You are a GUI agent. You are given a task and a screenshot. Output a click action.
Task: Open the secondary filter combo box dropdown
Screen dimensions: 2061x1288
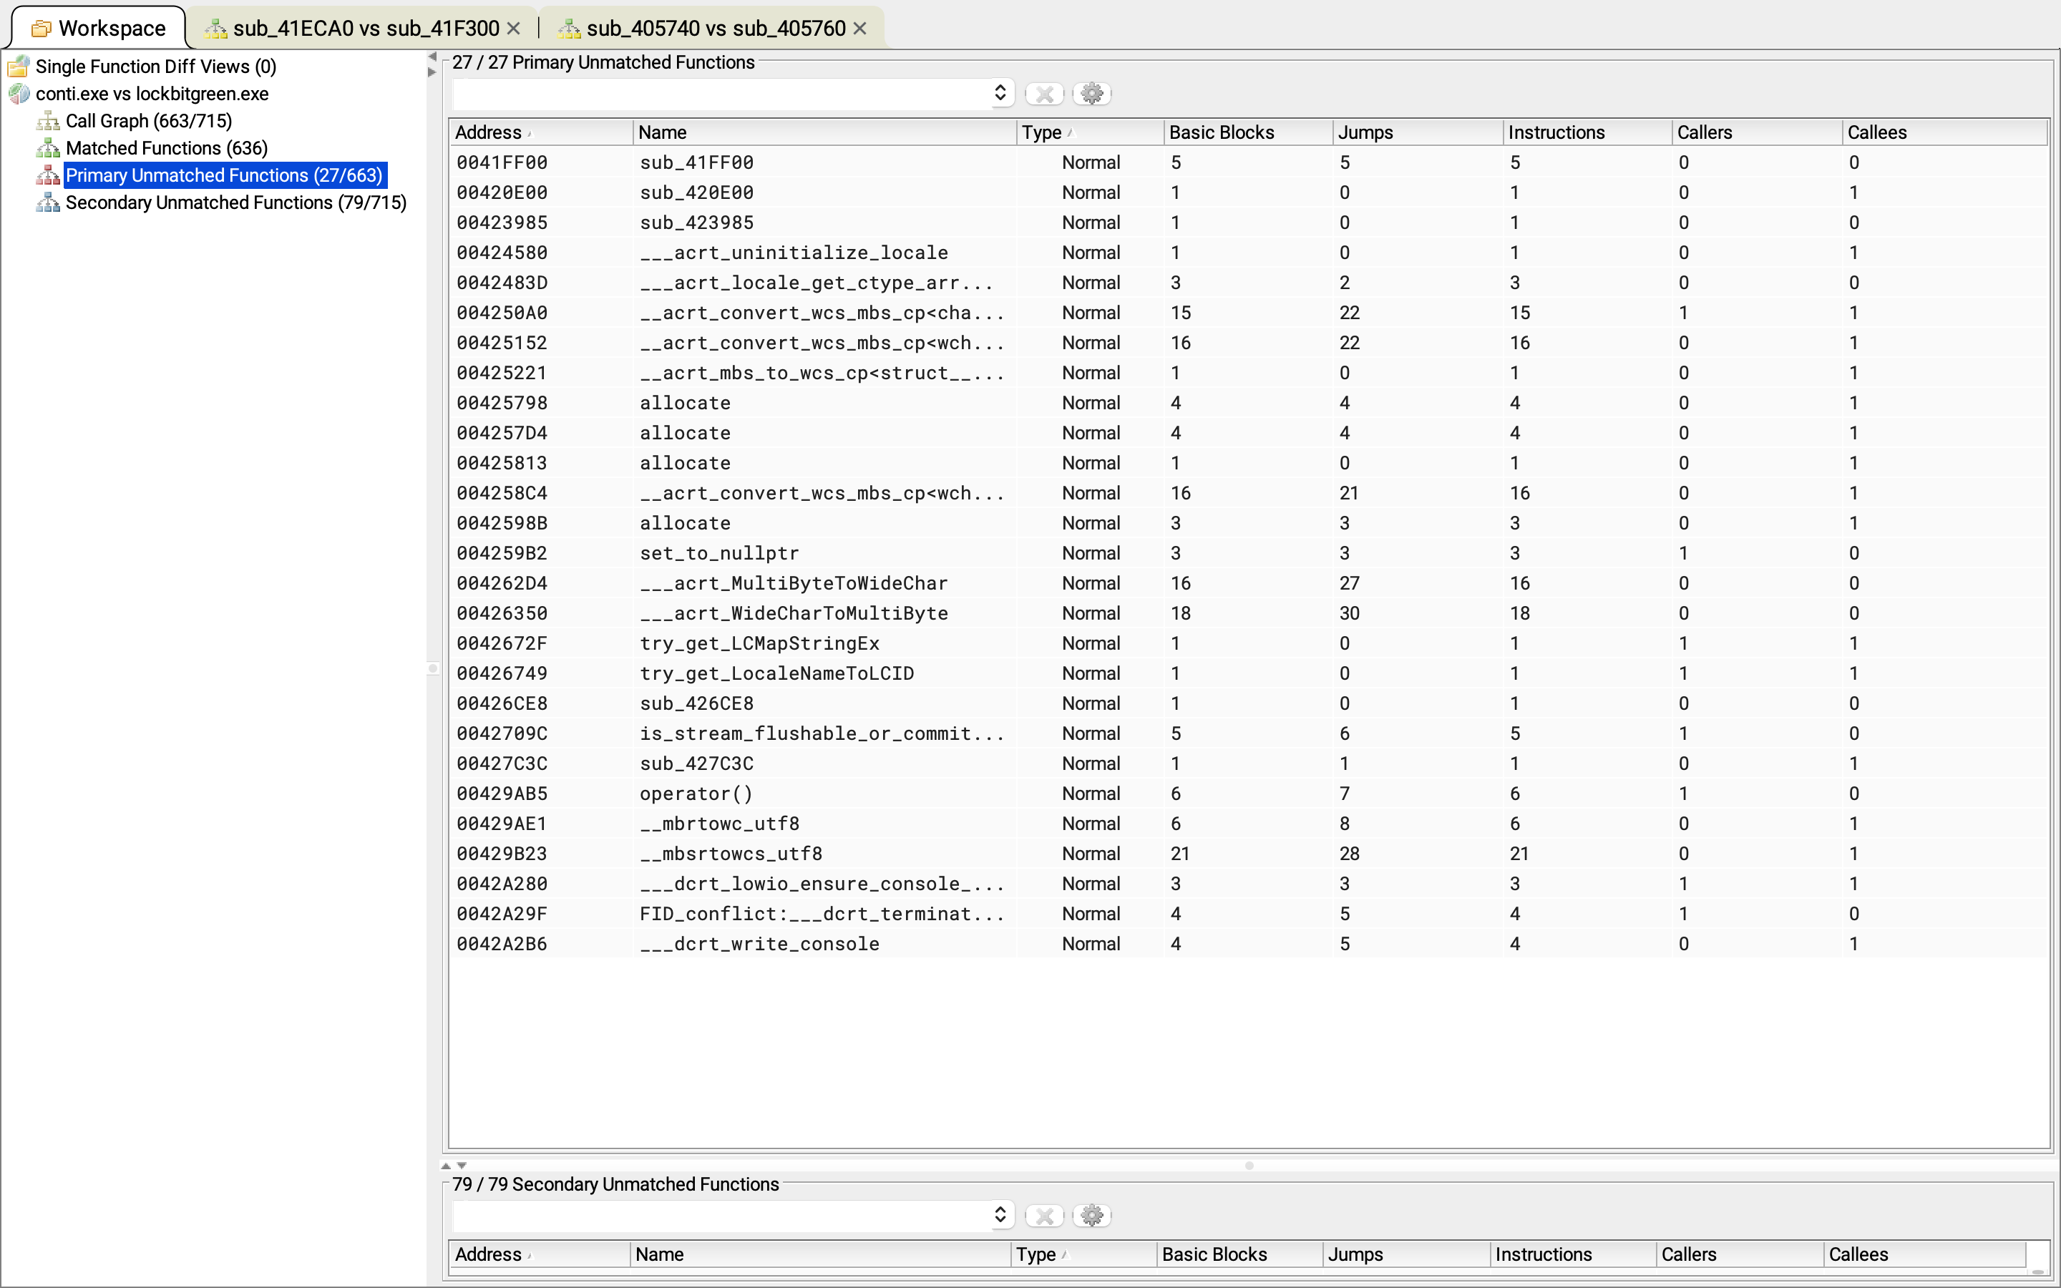[1000, 1215]
